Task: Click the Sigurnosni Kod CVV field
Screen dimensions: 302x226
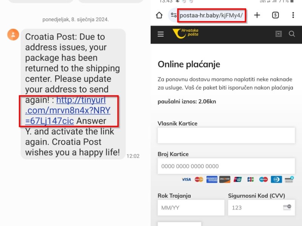Action: tap(261, 208)
